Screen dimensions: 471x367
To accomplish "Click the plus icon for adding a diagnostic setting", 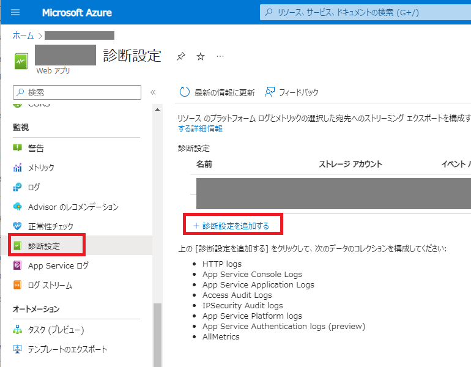I will coord(196,226).
